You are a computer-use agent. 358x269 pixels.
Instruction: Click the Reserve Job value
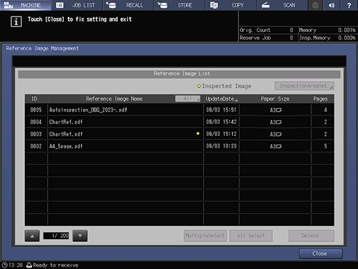292,38
